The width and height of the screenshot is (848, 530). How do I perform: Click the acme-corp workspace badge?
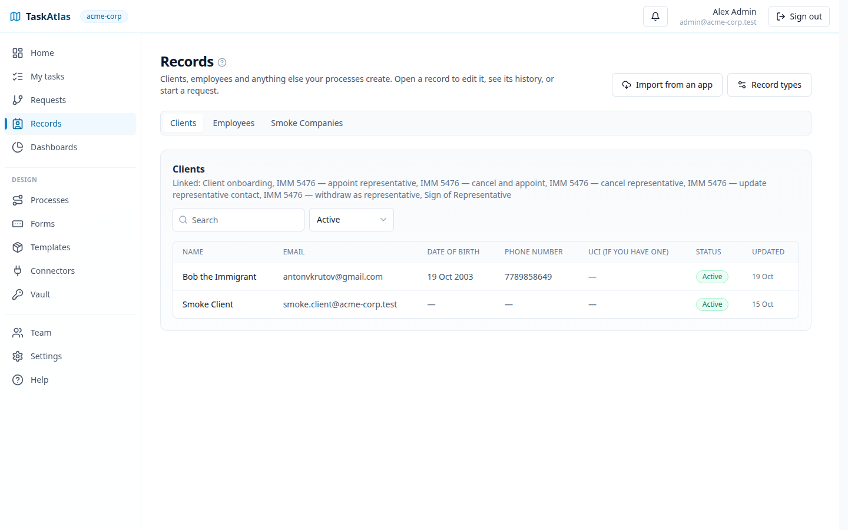click(104, 16)
